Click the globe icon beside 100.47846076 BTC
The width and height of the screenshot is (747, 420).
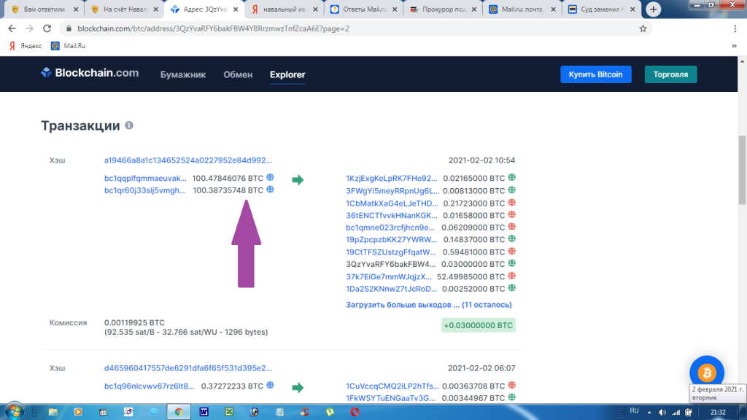pos(271,177)
